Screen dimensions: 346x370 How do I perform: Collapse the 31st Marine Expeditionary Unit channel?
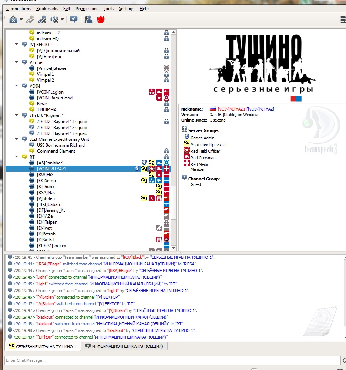click(17, 139)
